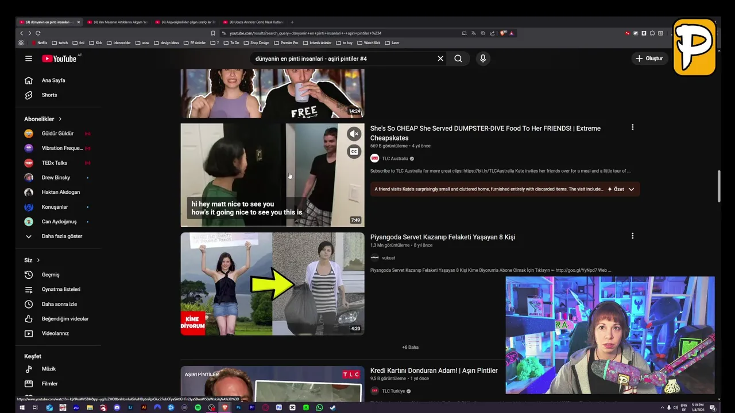The height and width of the screenshot is (413, 735).
Task: Toggle captions on the preview thumbnail
Action: point(354,151)
